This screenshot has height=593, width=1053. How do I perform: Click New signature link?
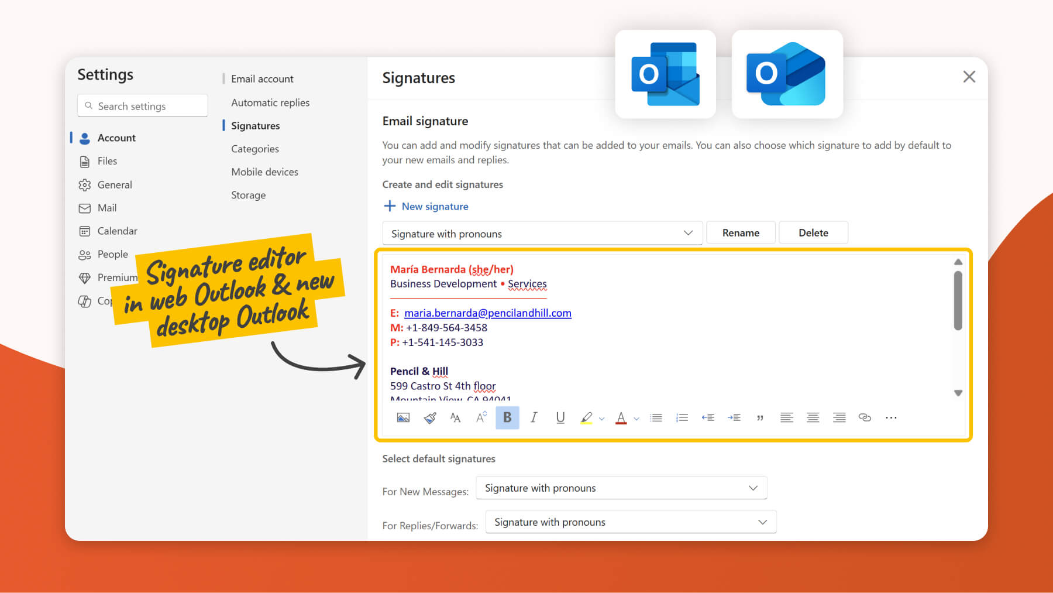[435, 206]
